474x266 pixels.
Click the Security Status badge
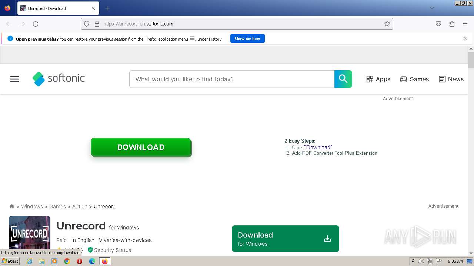[109, 250]
